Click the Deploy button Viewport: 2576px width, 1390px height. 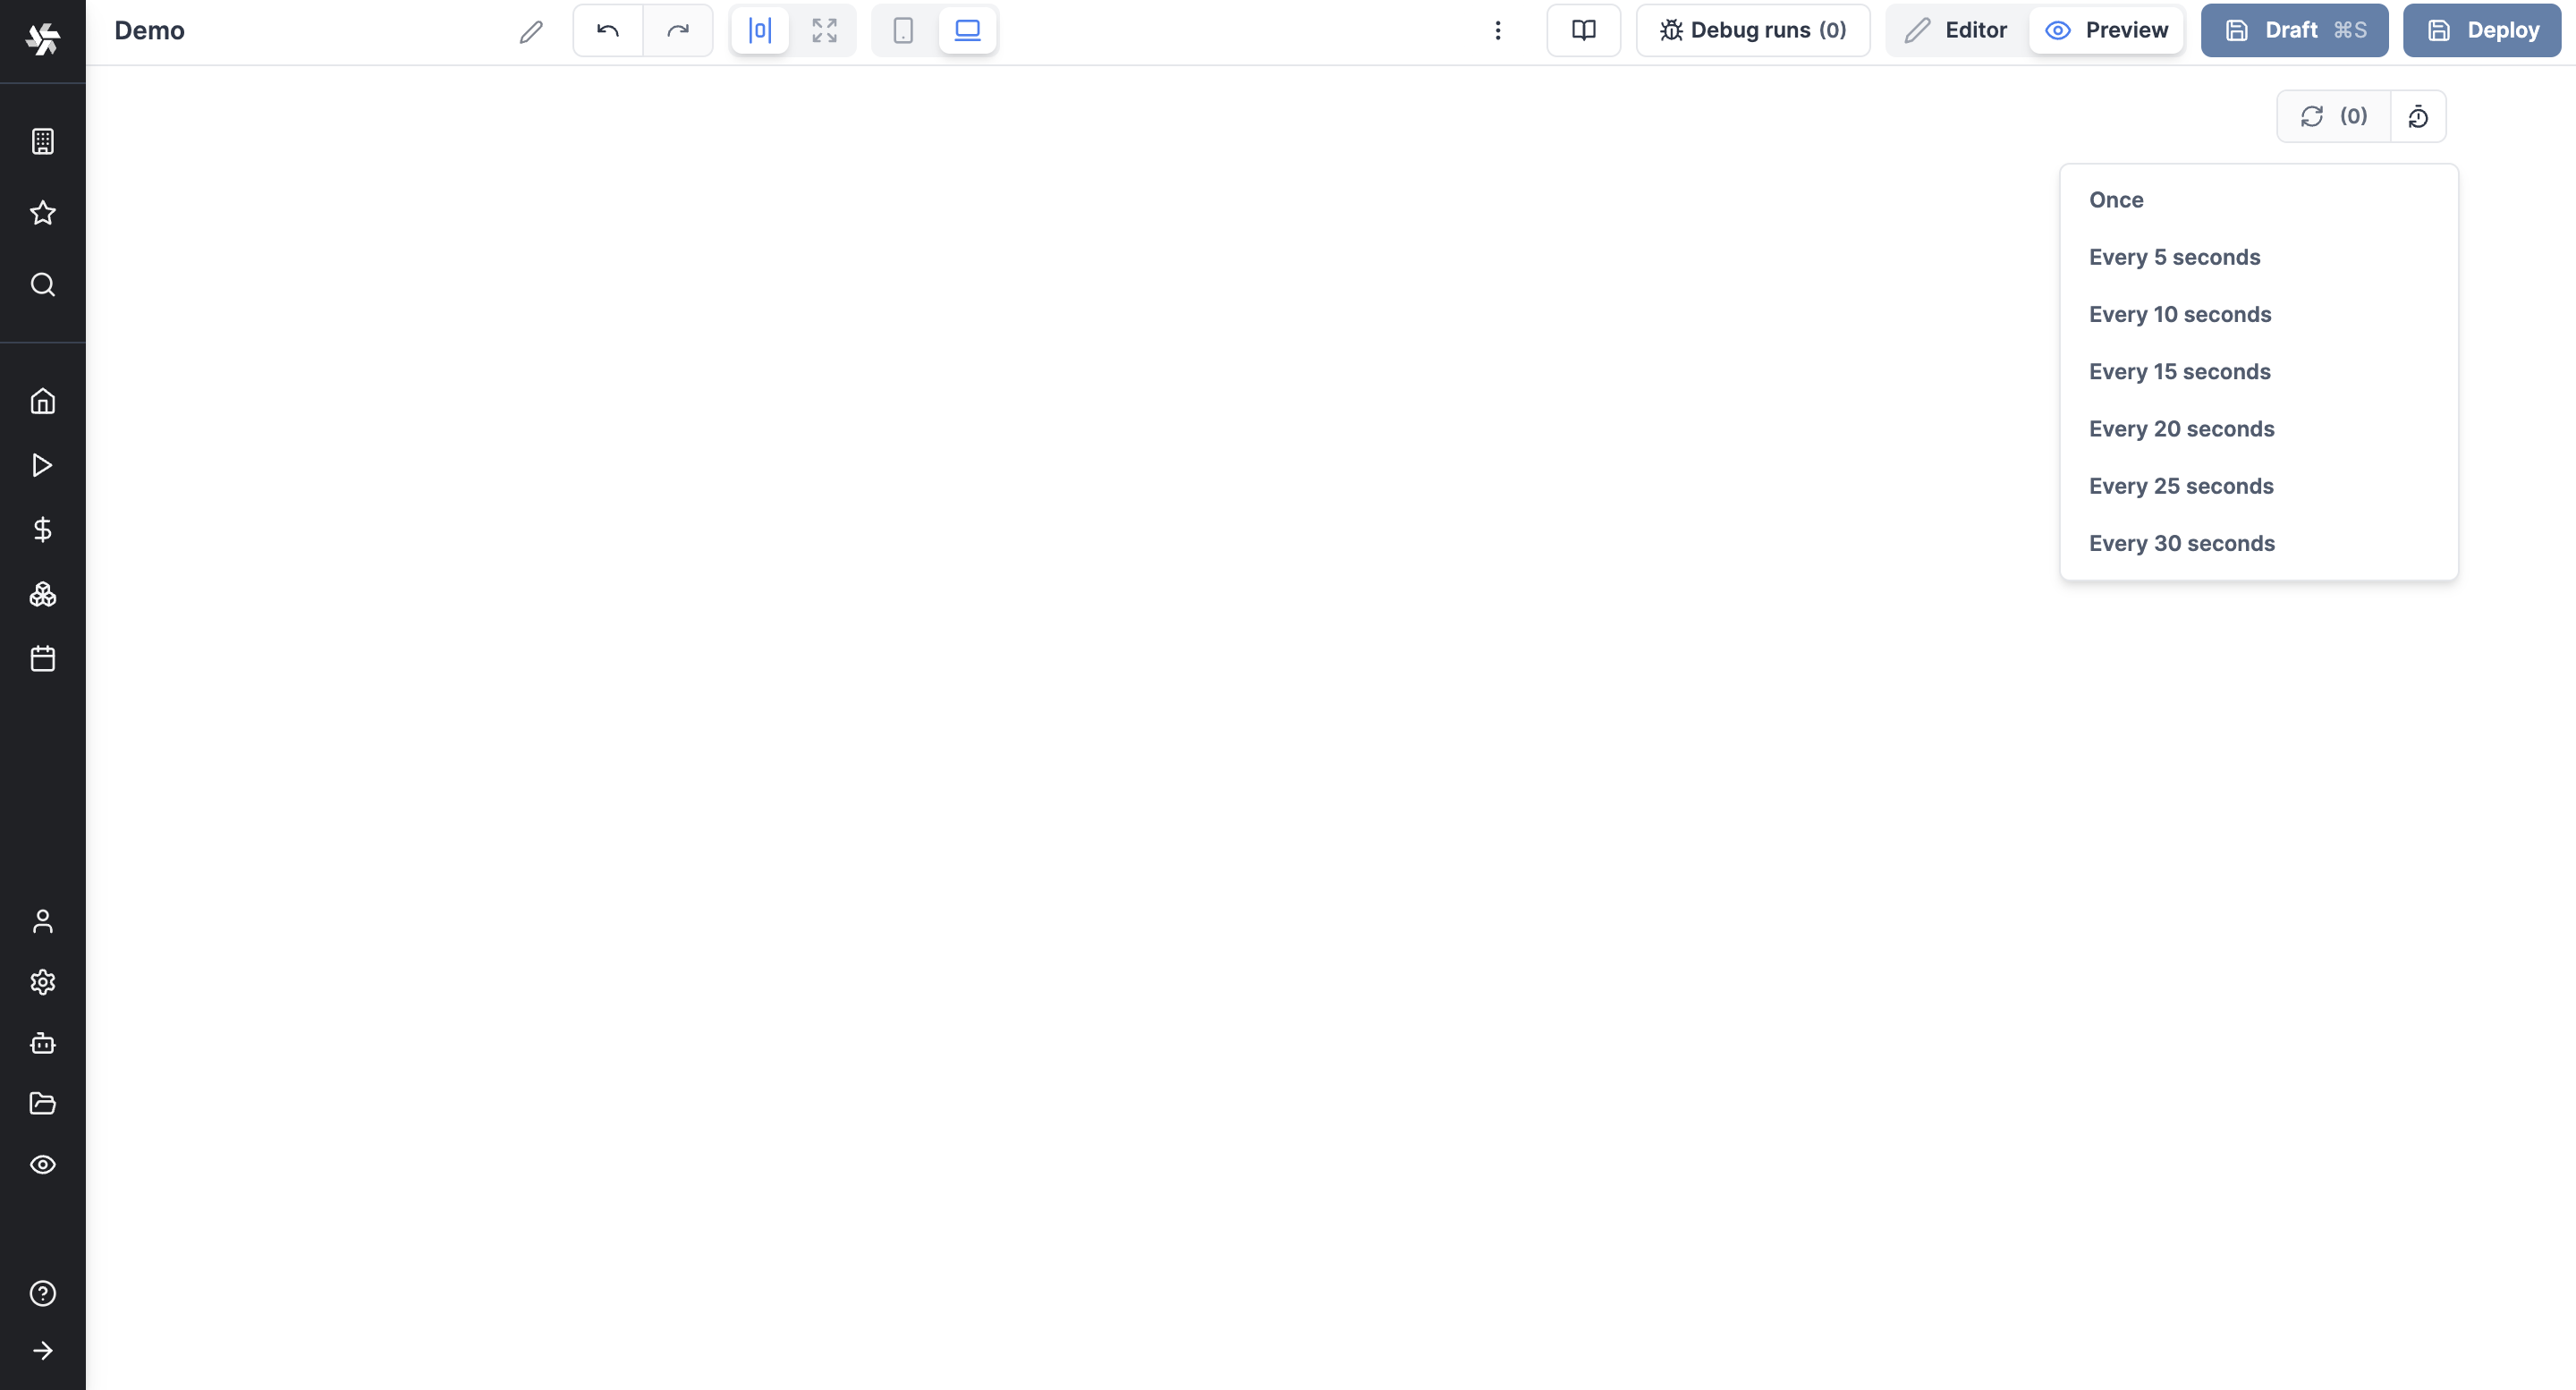[x=2482, y=30]
